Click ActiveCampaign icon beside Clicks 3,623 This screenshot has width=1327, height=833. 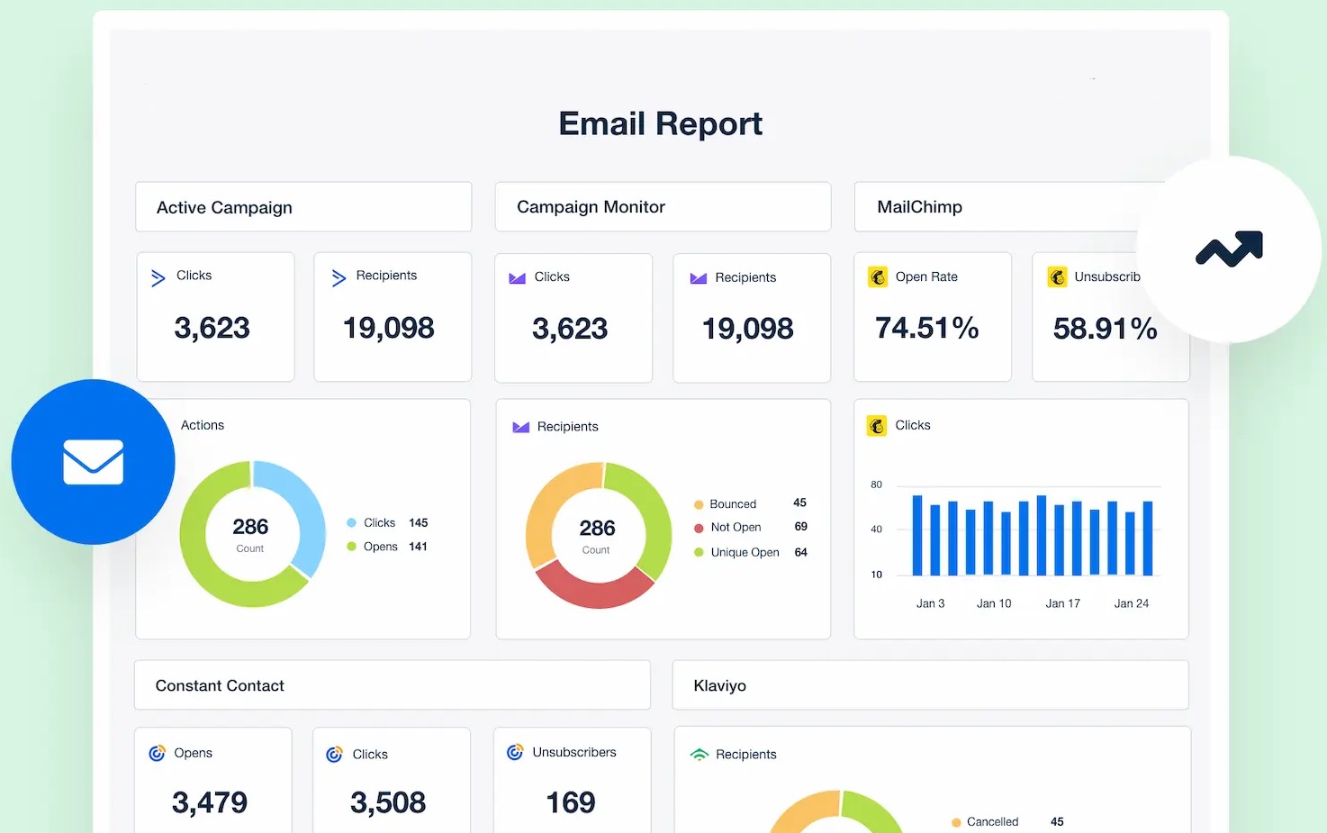pos(158,278)
